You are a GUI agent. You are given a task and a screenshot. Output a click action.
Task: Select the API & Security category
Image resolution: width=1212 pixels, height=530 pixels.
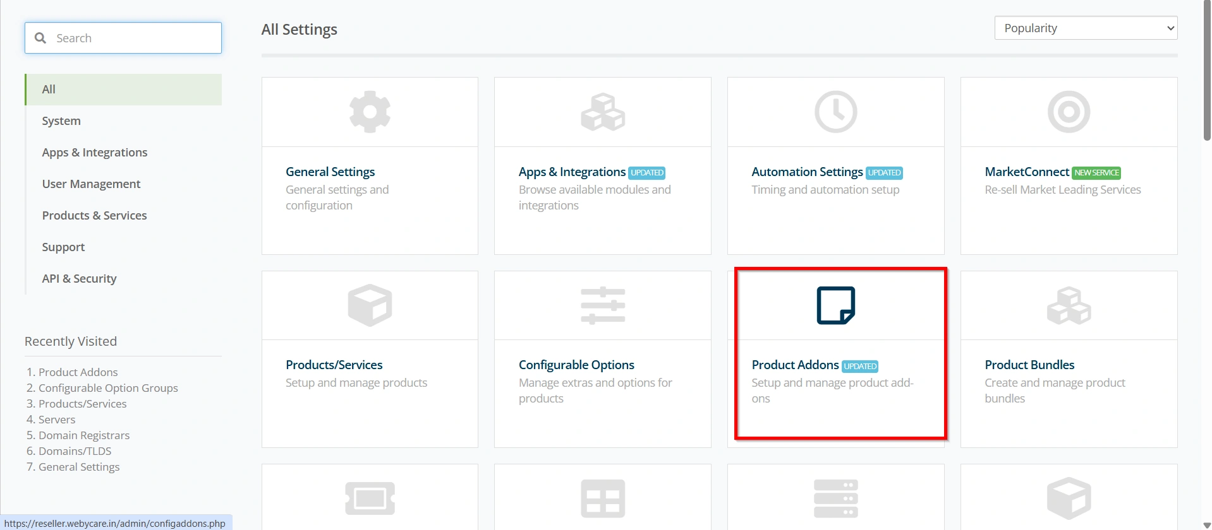[79, 279]
